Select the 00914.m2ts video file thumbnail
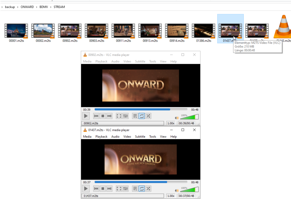 pyautogui.click(x=177, y=31)
